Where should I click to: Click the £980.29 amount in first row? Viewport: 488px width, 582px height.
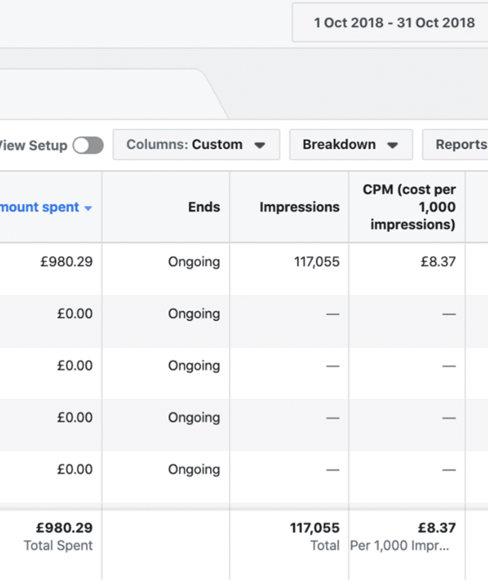point(66,262)
